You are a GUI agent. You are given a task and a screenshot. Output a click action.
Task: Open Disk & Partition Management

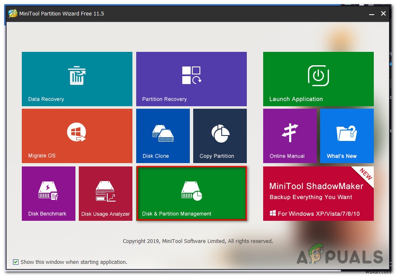point(192,193)
